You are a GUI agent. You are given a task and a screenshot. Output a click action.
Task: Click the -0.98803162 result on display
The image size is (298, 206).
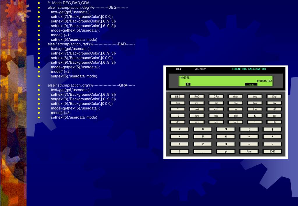(264, 81)
